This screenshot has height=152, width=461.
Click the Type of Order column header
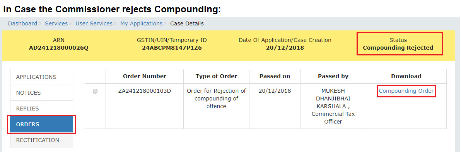tap(217, 76)
